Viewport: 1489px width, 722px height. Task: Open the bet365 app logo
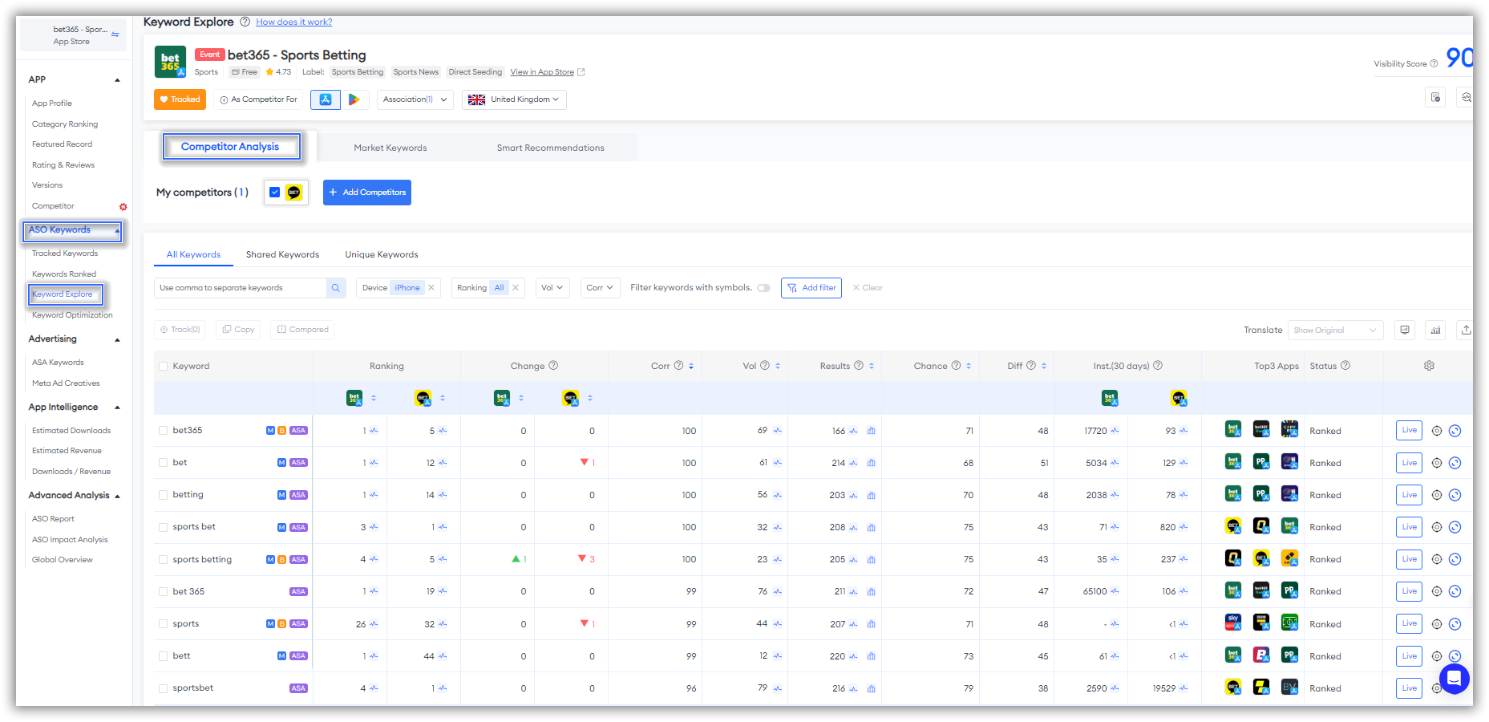click(x=170, y=62)
